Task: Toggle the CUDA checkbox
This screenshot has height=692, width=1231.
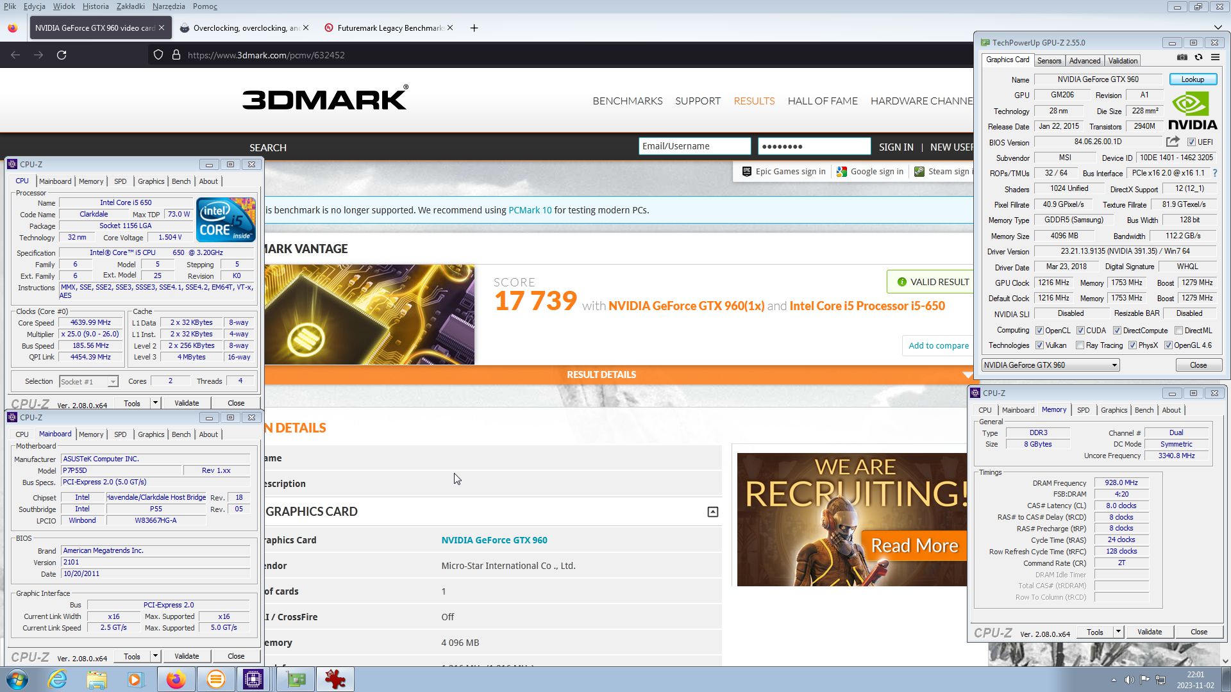Action: click(x=1080, y=331)
